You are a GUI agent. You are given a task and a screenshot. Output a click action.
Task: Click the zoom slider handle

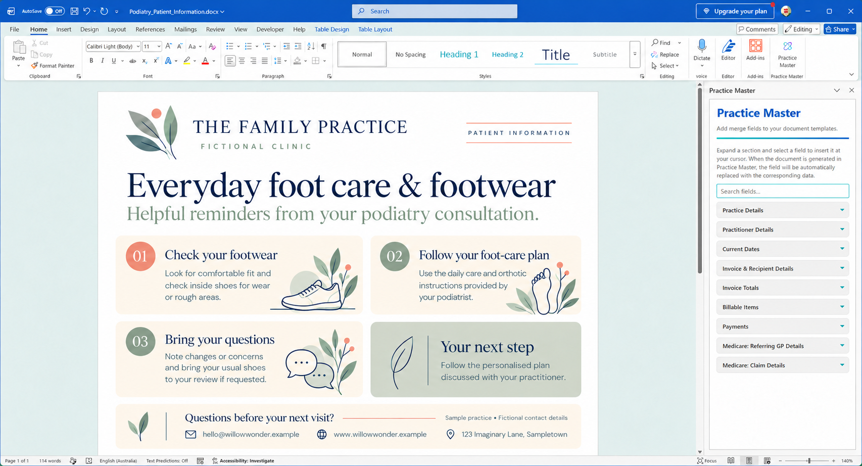[x=809, y=460]
